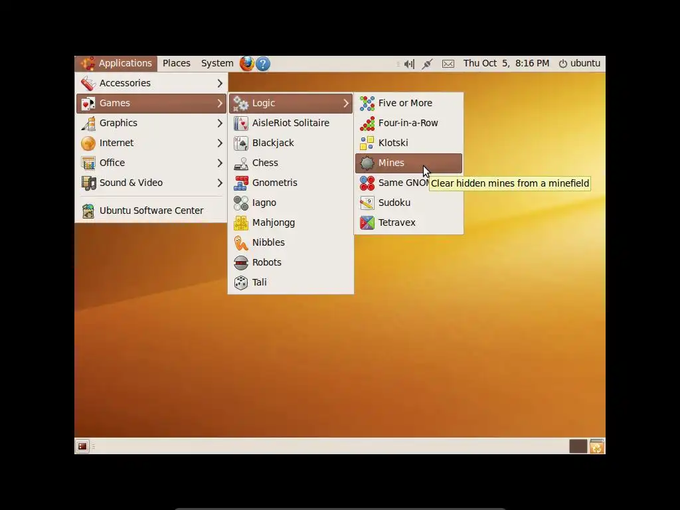Expand the Internet submenu arrow
The image size is (680, 510).
pos(220,143)
